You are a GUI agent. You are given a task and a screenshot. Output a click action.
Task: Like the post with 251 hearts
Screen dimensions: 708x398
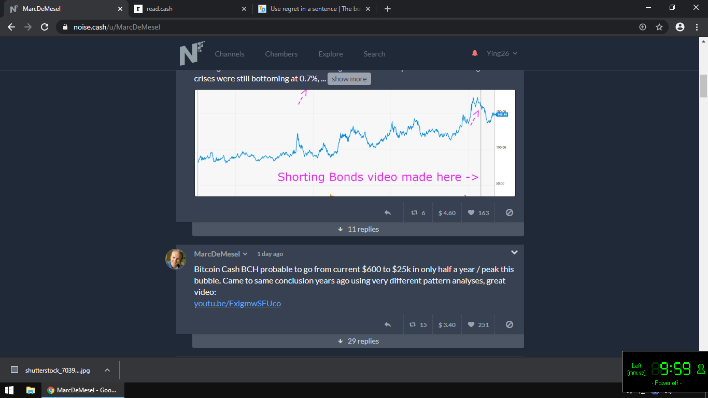tap(478, 324)
